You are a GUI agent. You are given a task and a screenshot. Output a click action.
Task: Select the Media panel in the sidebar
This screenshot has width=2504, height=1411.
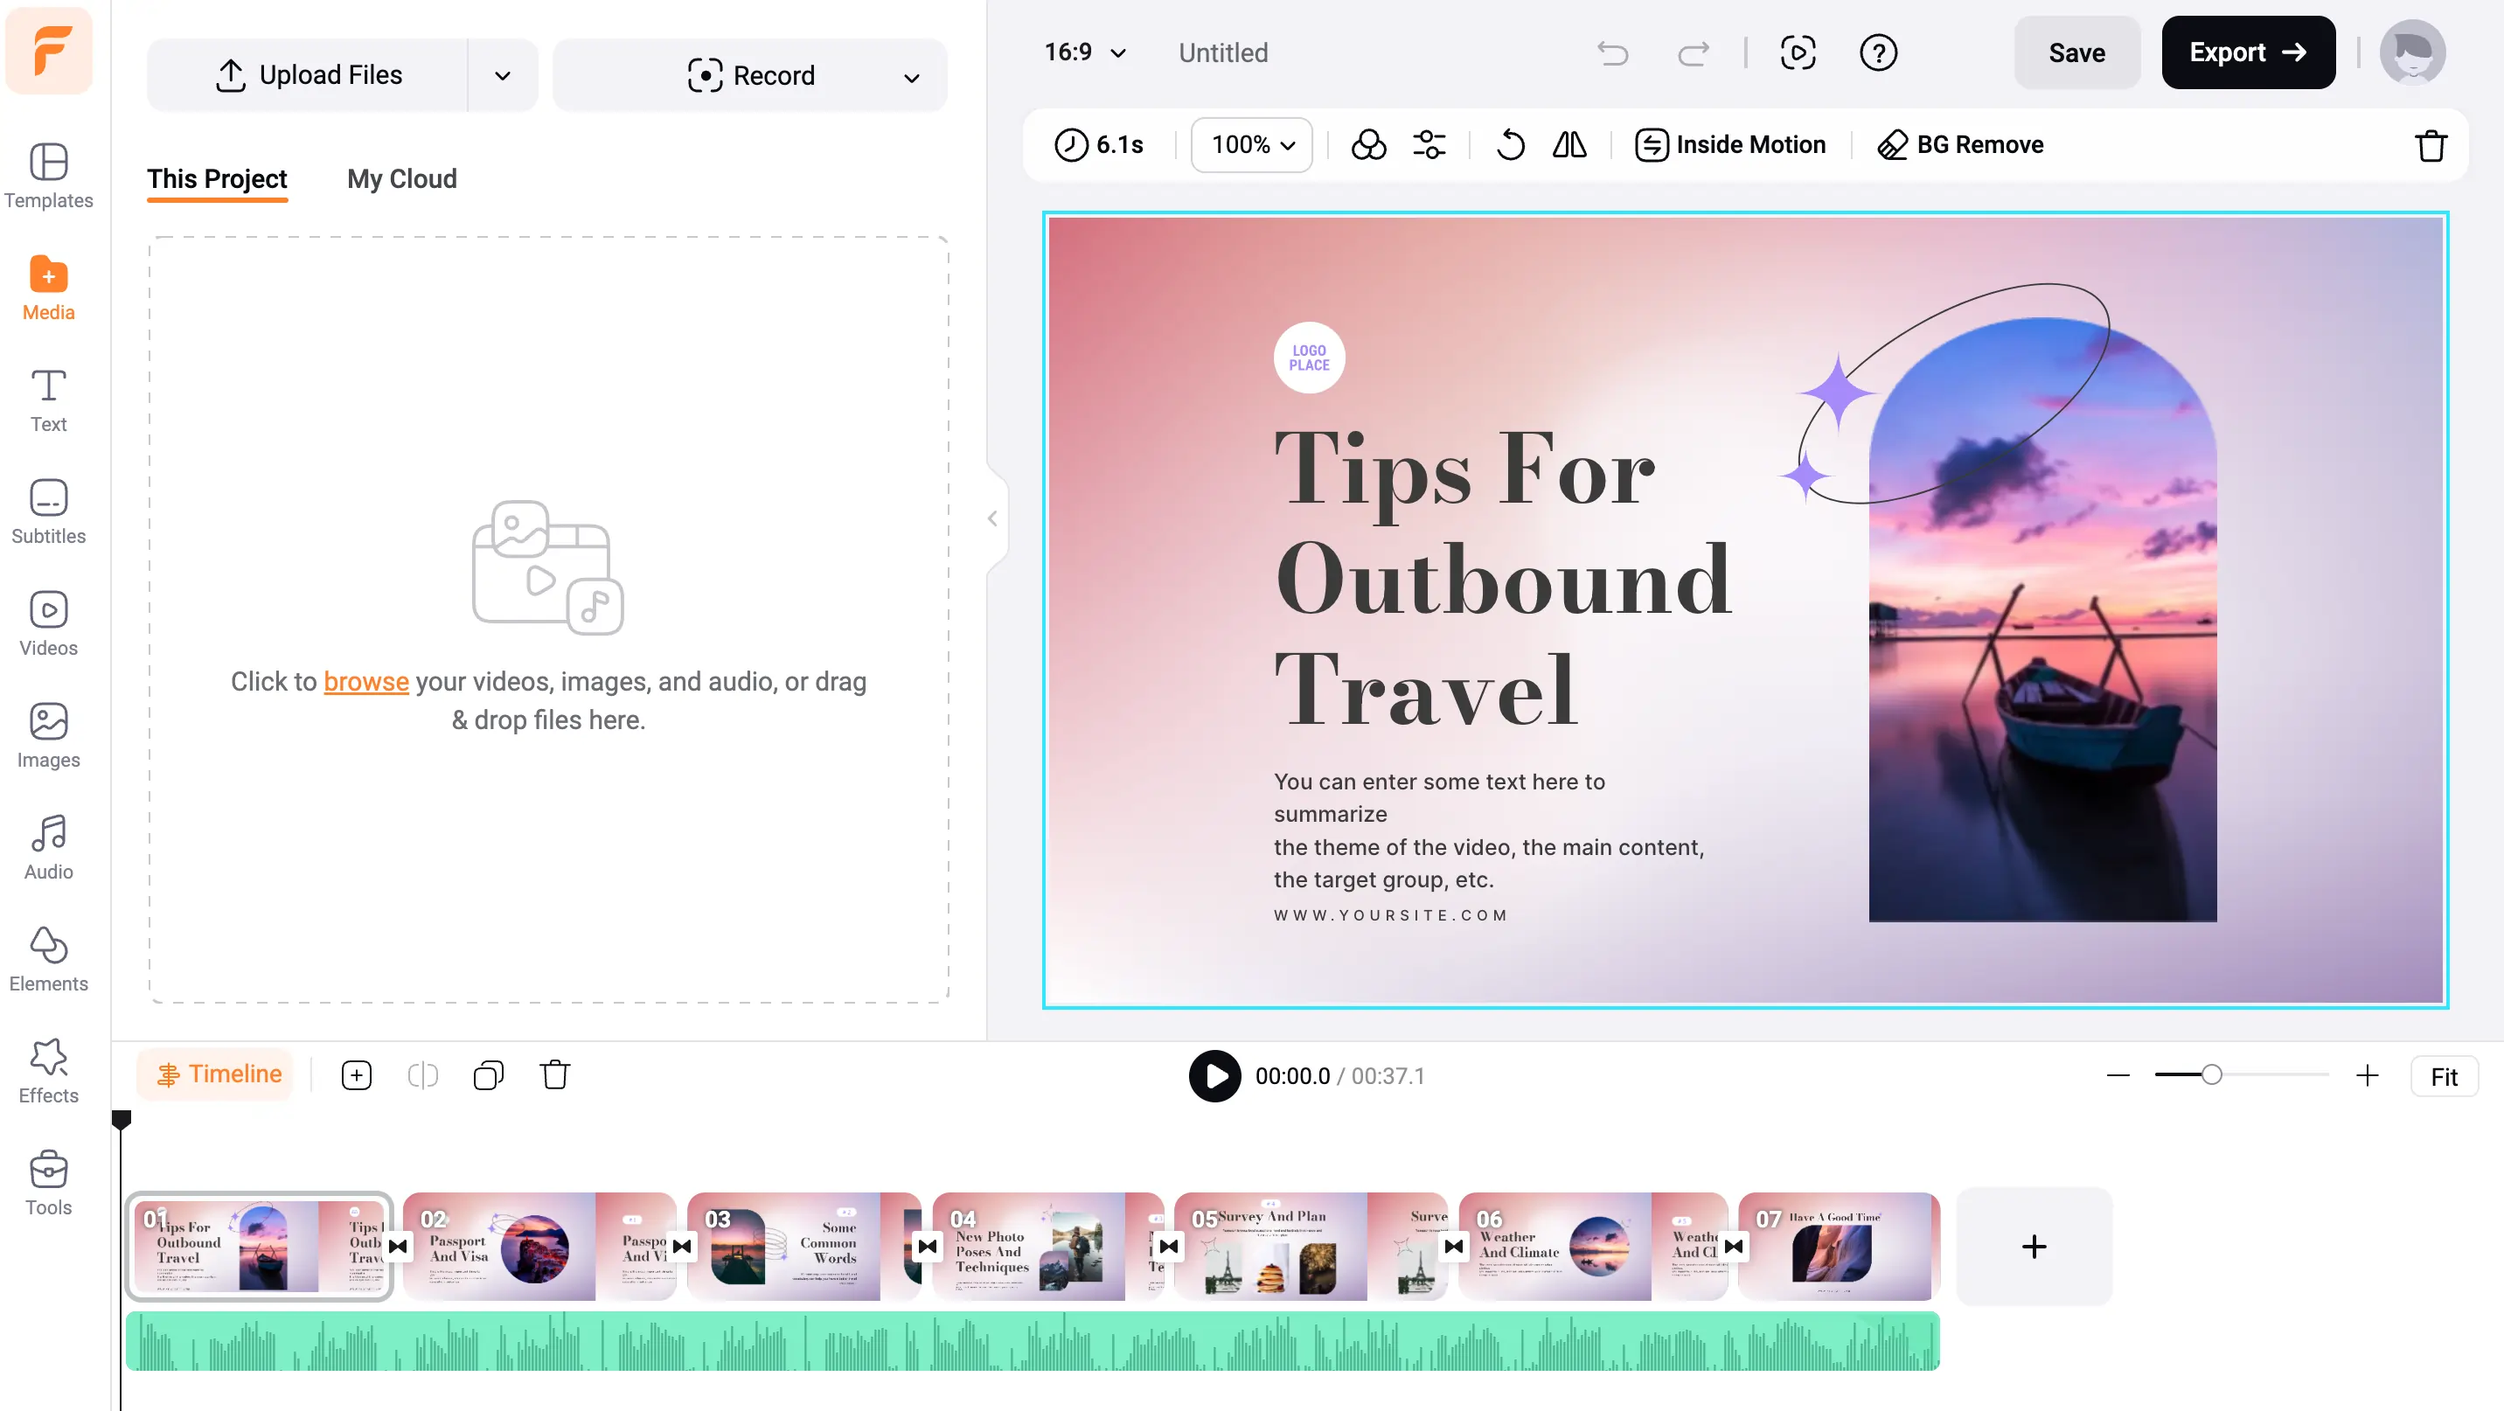tap(47, 287)
